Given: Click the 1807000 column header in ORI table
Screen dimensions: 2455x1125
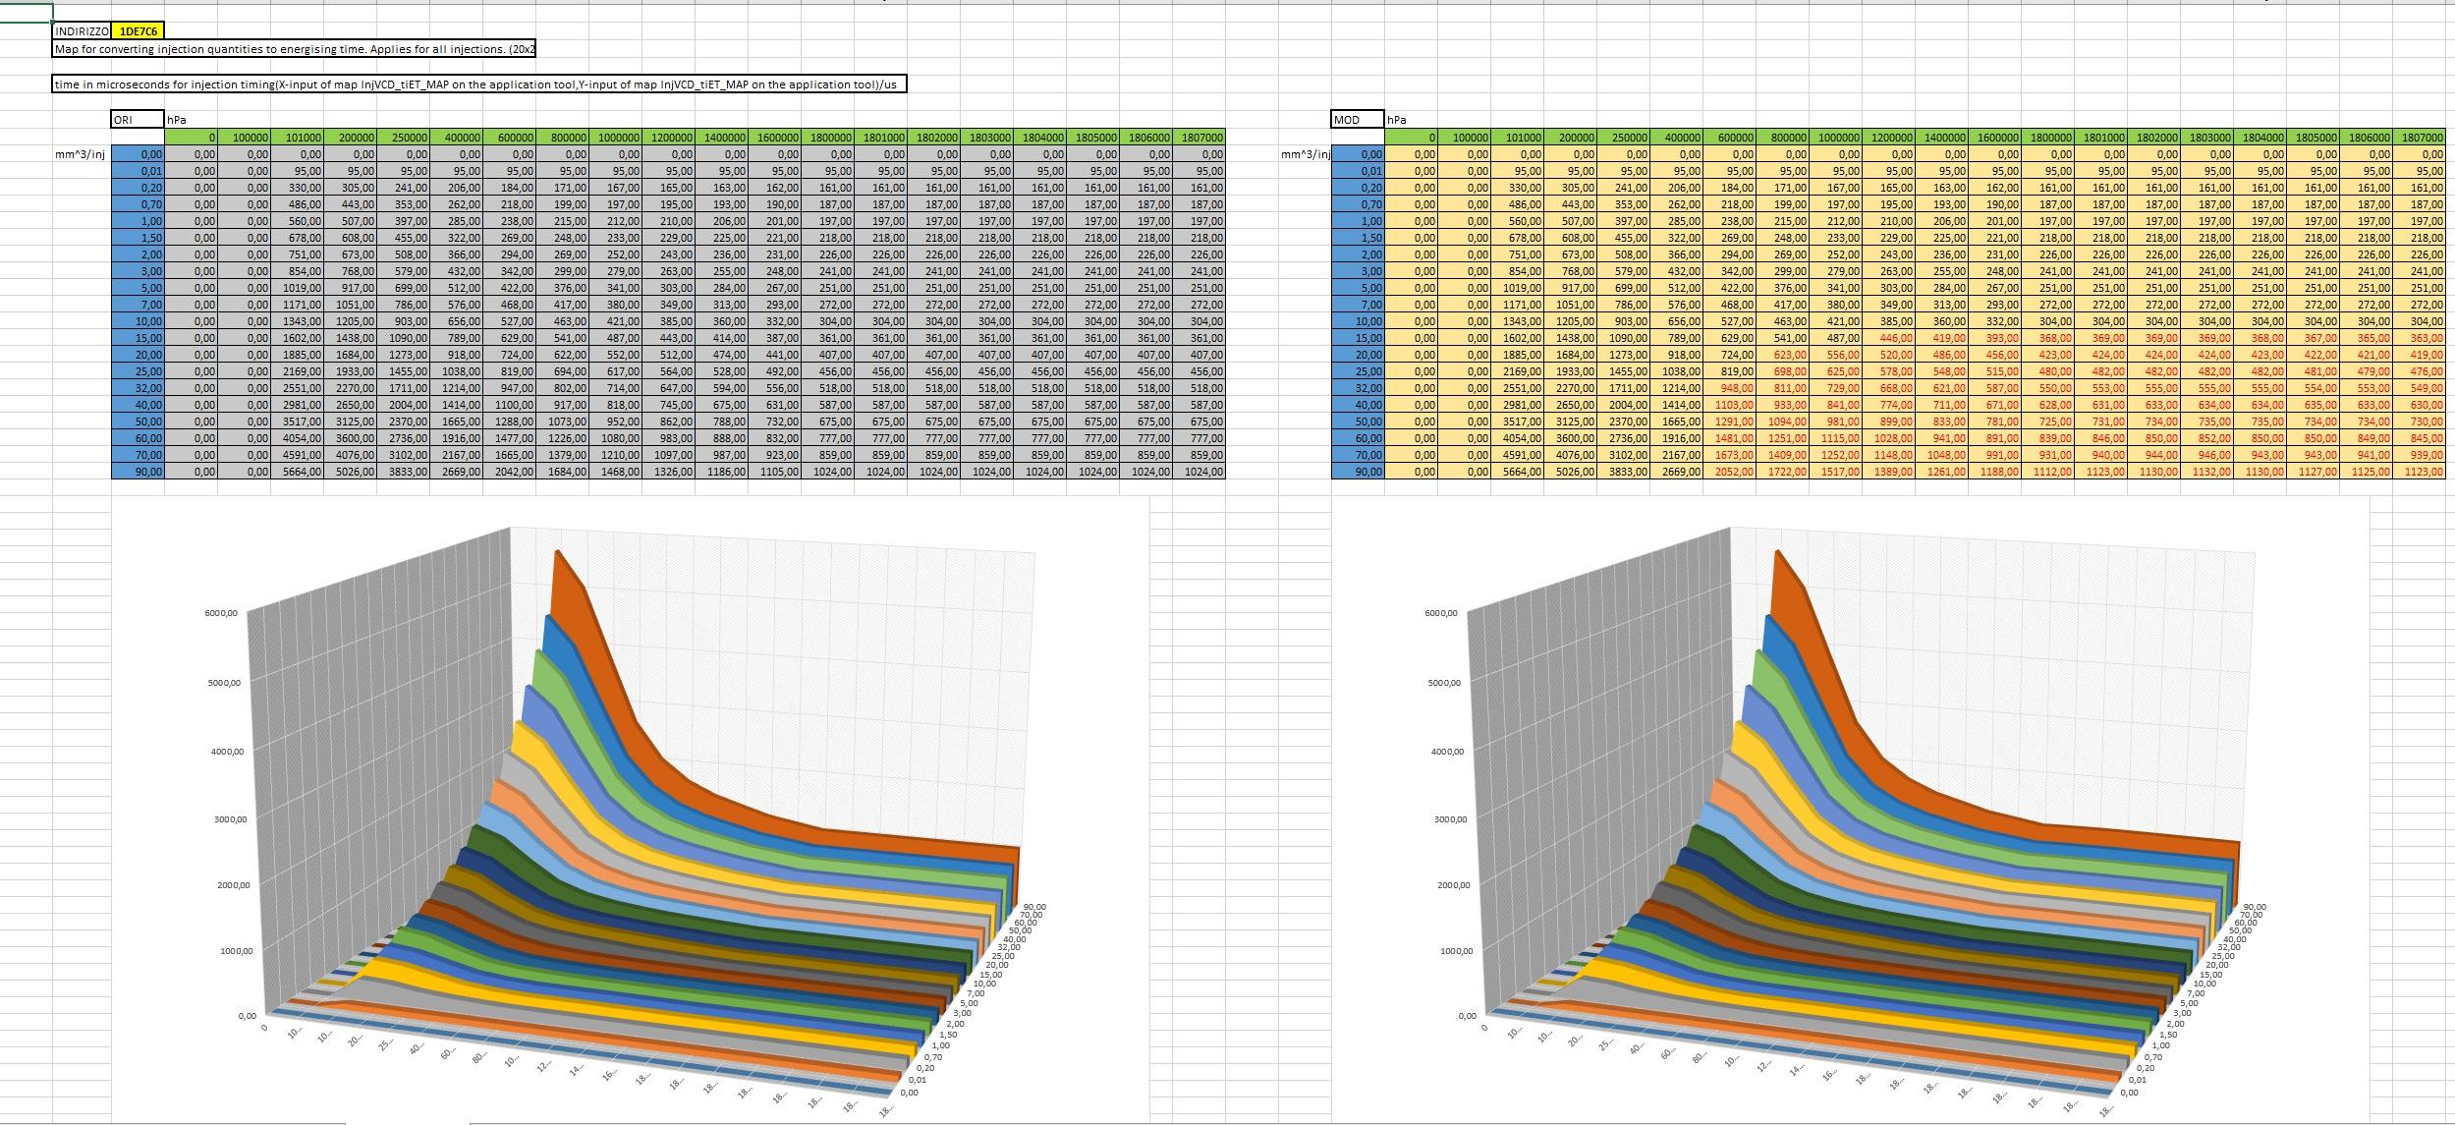Looking at the screenshot, I should point(1199,139).
